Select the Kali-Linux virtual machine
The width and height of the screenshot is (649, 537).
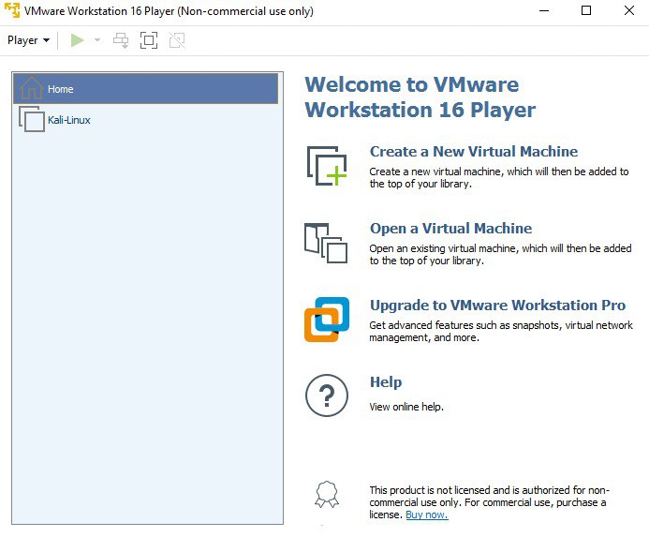(146, 120)
